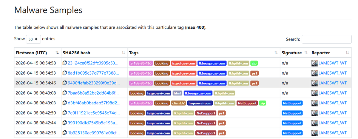Sort by Tags column
Viewport: 358px width, 139px height.
pos(204,53)
